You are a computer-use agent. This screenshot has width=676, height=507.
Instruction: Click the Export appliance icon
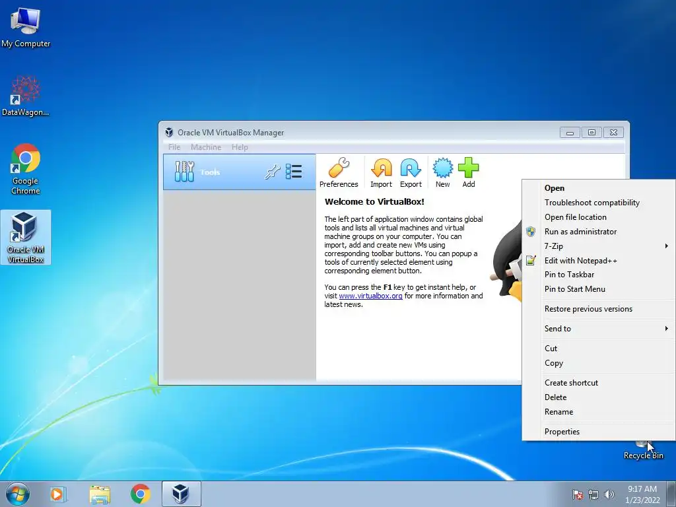(411, 172)
